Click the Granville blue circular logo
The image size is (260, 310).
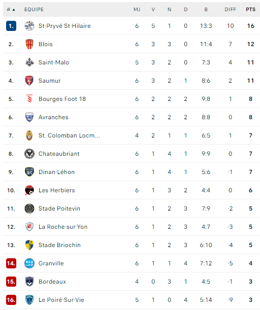(x=29, y=263)
